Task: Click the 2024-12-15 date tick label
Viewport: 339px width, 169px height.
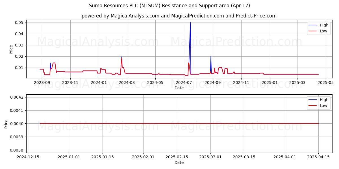Action: pyautogui.click(x=28, y=157)
